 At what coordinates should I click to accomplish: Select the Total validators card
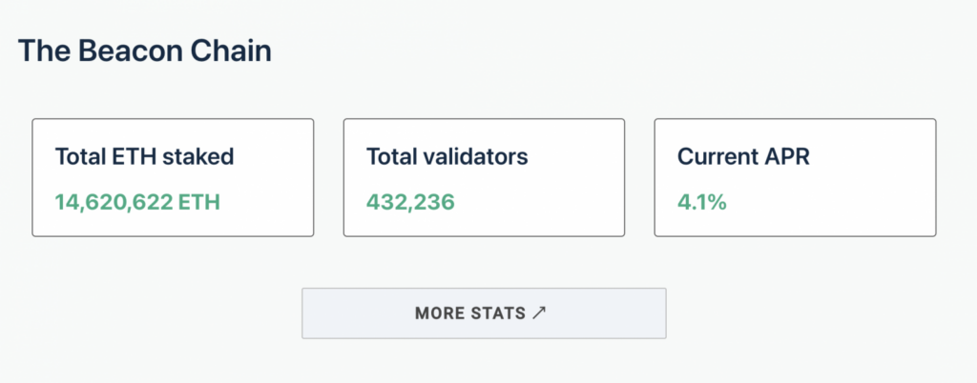(484, 178)
